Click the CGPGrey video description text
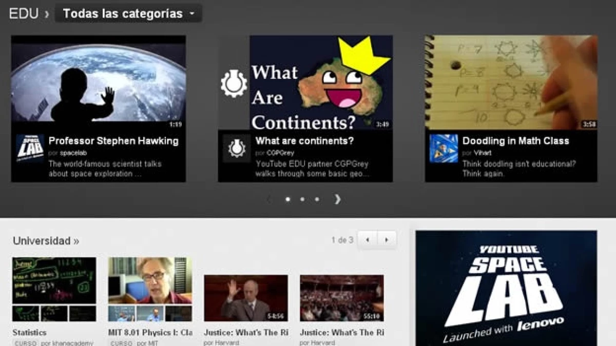616x346 pixels. click(x=312, y=169)
